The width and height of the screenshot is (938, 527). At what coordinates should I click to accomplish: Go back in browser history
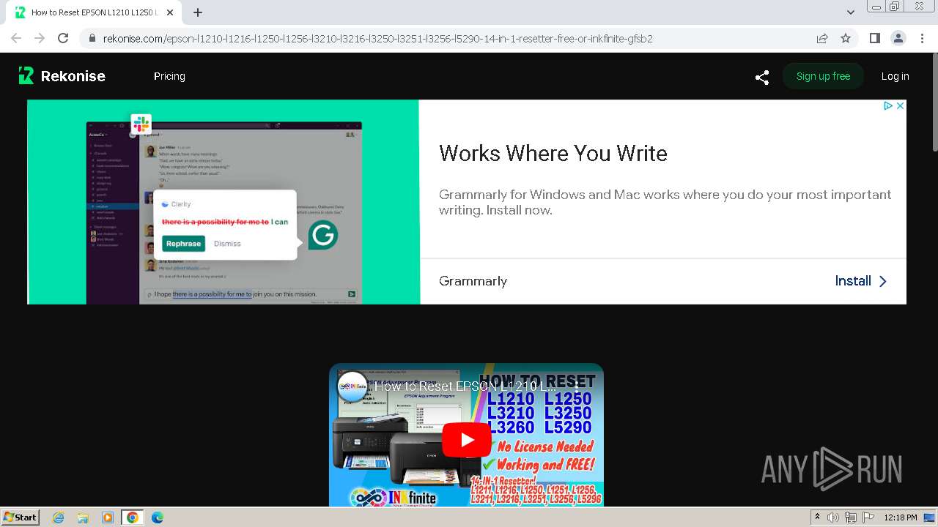pos(16,38)
